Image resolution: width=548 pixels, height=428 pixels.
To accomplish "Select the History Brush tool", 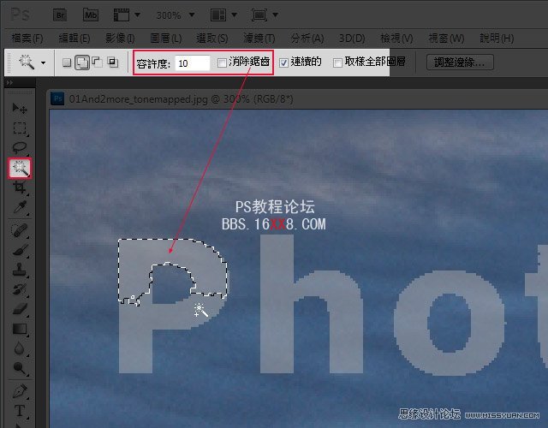I will [20, 289].
